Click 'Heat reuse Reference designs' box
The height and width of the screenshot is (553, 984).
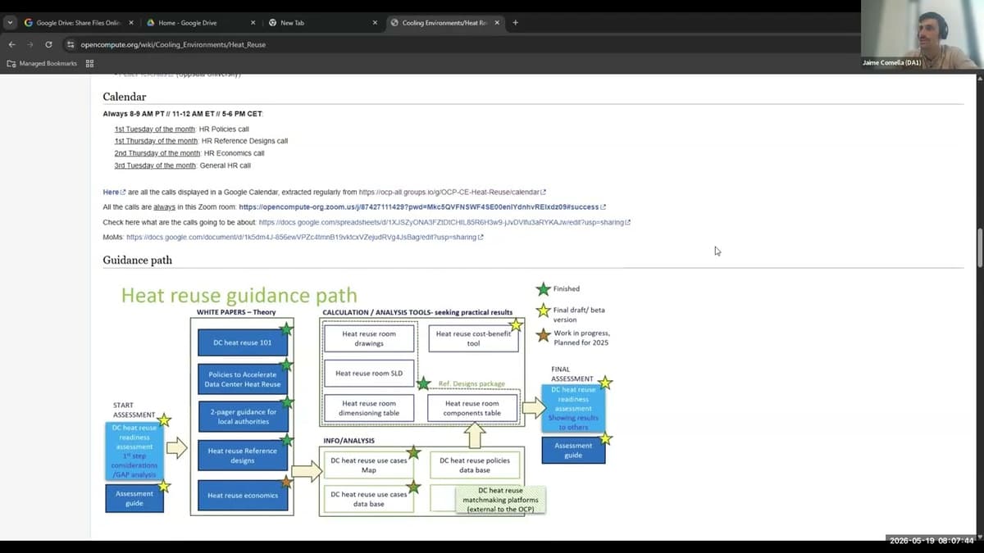pyautogui.click(x=243, y=456)
